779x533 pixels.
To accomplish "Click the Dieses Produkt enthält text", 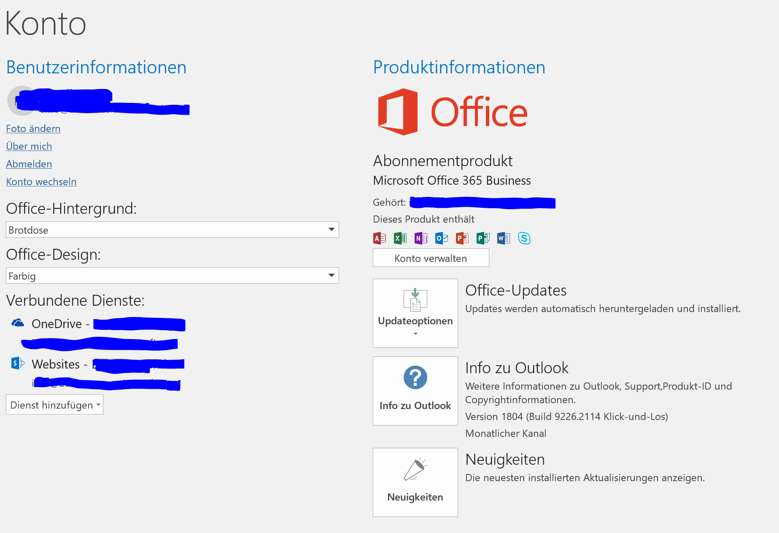I will click(424, 219).
